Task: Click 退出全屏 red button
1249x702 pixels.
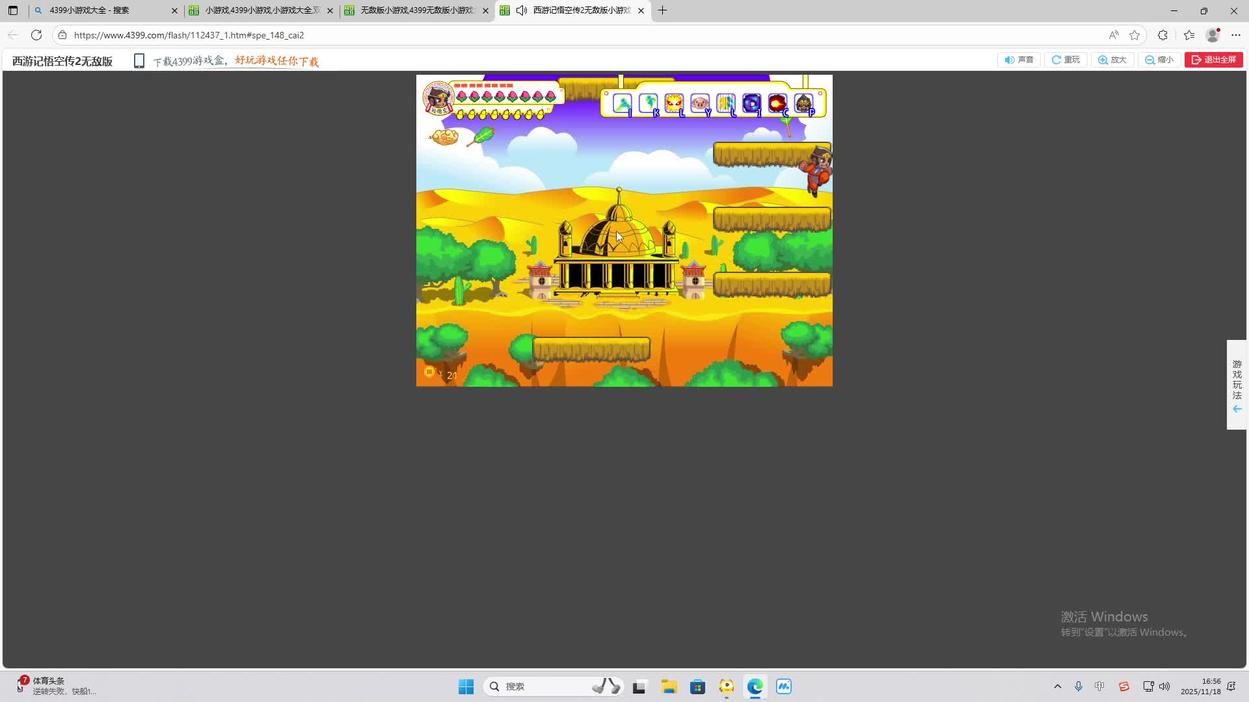Action: [1213, 60]
